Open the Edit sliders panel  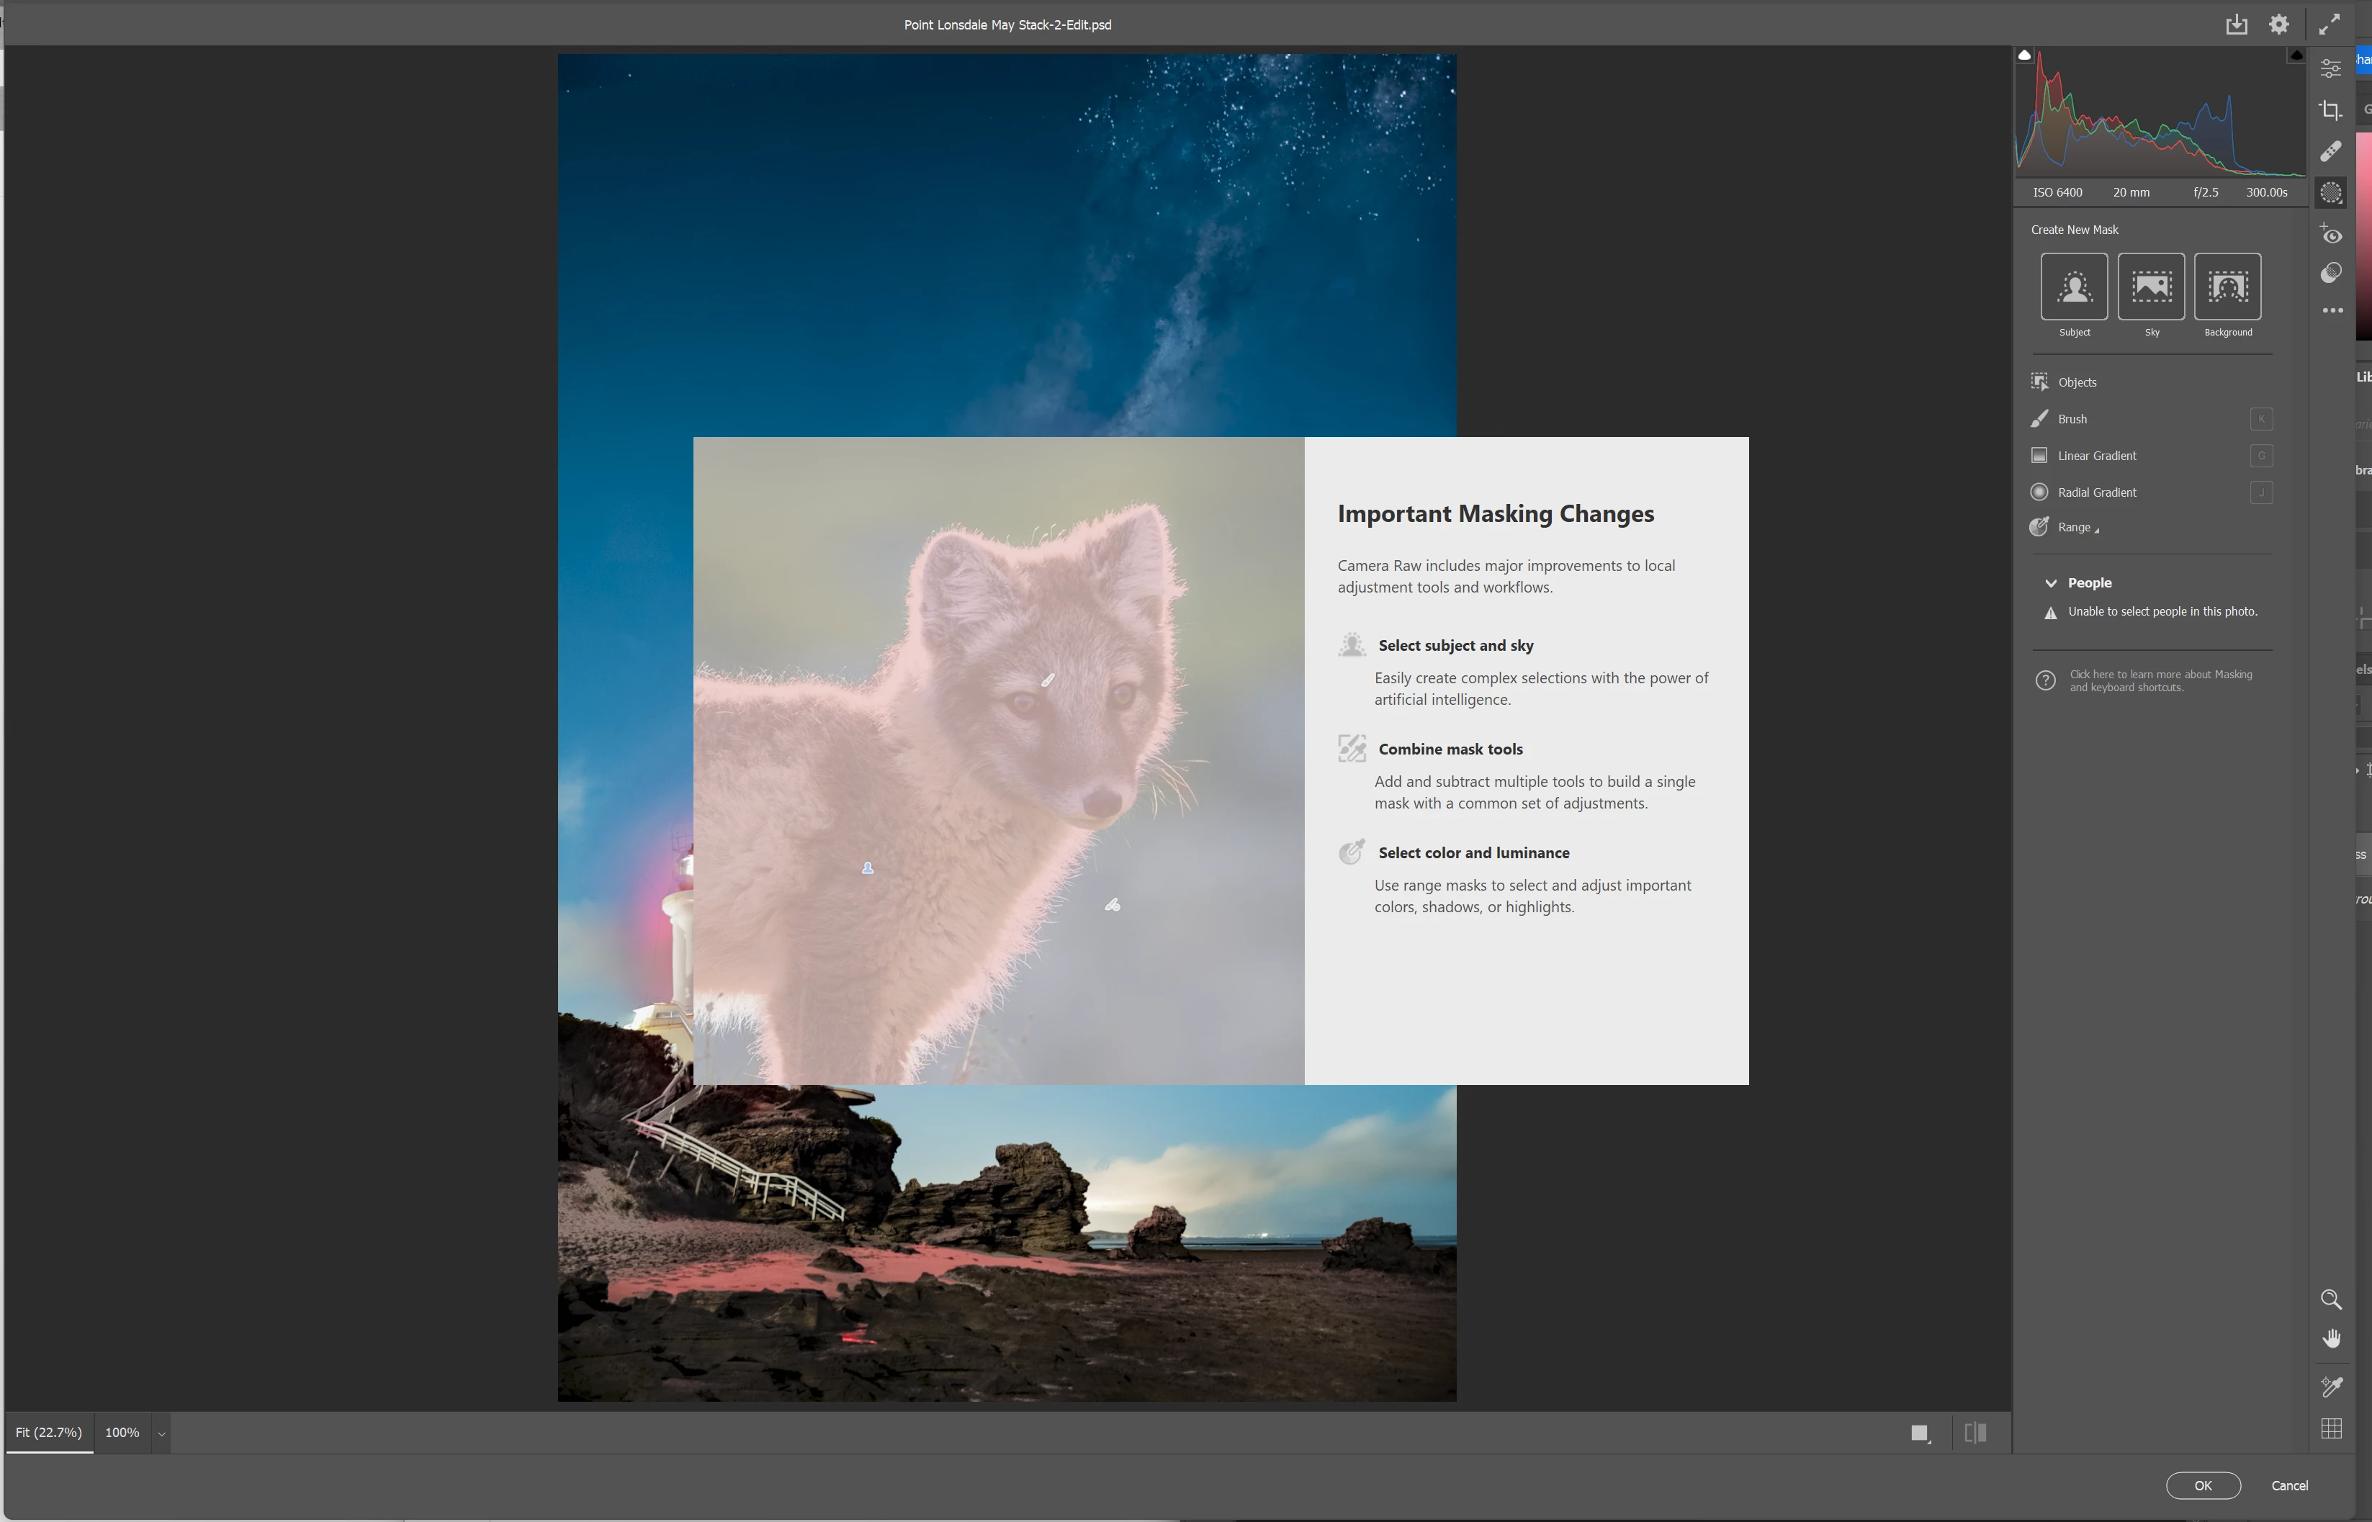point(2330,69)
